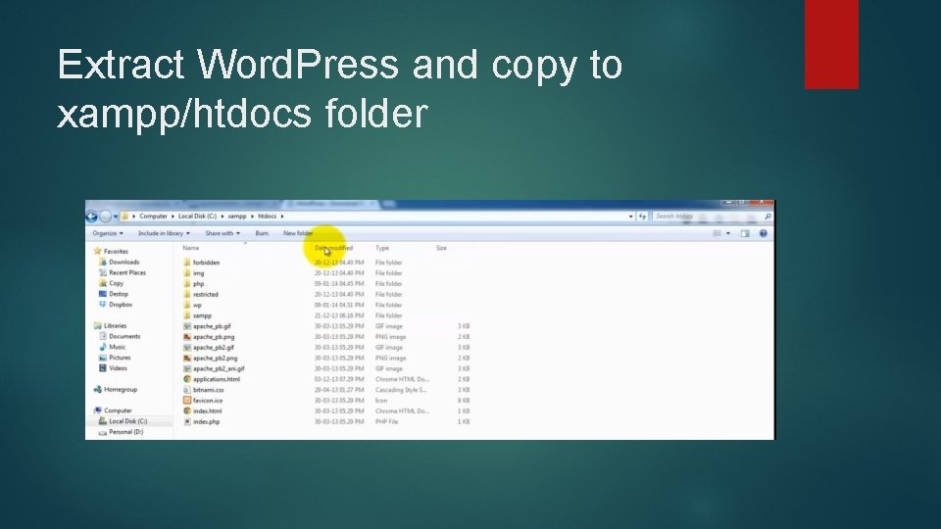Click the Forward navigation arrow in Explorer
Screen dimensions: 941x529
click(105, 216)
